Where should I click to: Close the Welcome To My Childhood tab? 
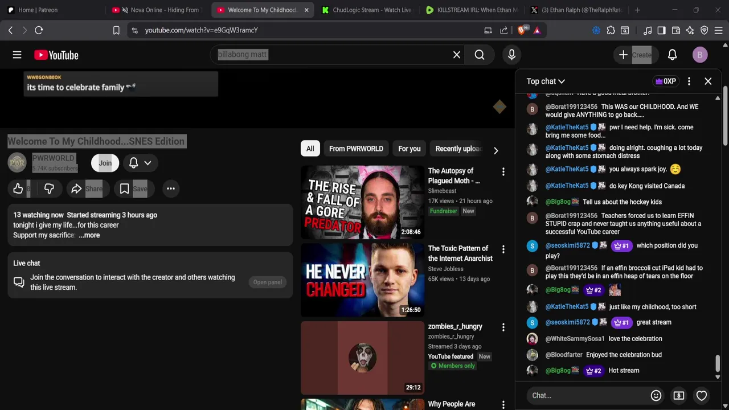point(306,10)
